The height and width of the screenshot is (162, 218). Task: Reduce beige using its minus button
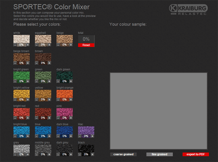tap(58, 45)
